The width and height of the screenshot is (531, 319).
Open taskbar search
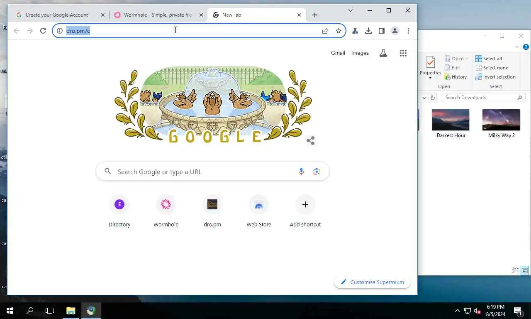30,311
